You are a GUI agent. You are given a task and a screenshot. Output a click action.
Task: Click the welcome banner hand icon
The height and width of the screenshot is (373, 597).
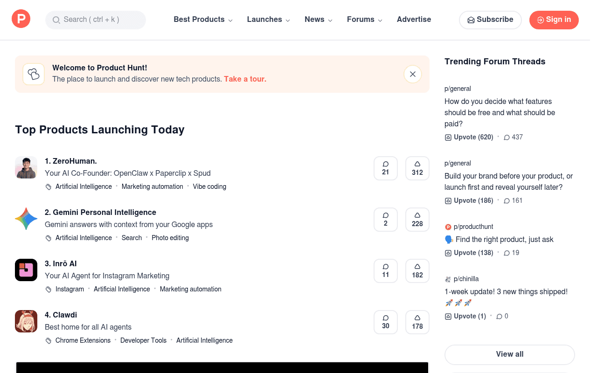click(33, 74)
